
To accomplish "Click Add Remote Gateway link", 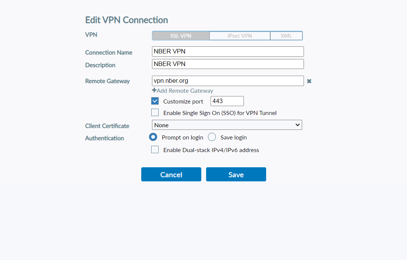I will (x=182, y=90).
